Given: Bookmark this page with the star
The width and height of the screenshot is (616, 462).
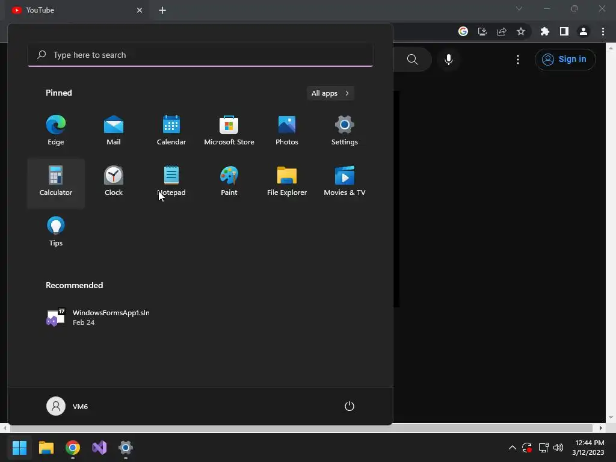Looking at the screenshot, I should click(521, 31).
